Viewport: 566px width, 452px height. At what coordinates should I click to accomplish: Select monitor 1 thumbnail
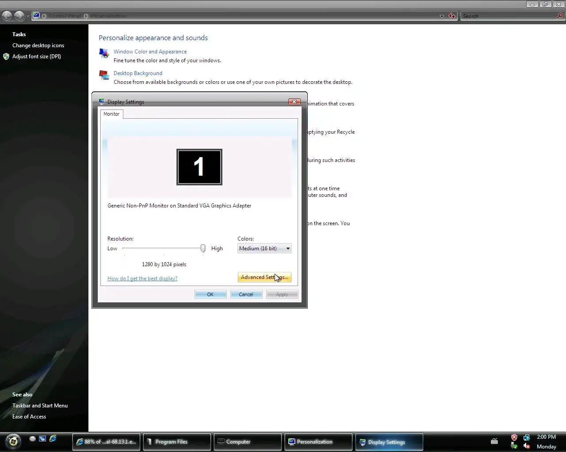199,167
